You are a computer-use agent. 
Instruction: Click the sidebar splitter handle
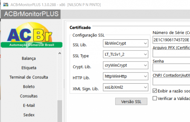click(64, 84)
